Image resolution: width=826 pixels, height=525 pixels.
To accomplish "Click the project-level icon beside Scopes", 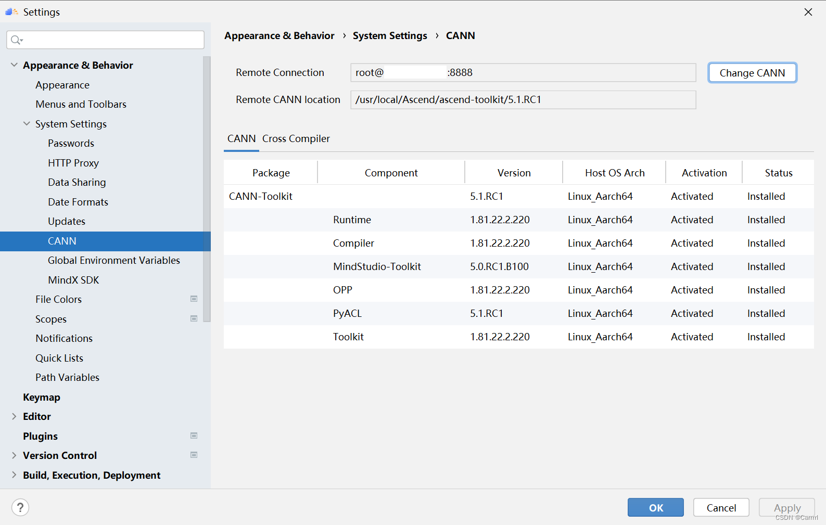I will [x=194, y=318].
